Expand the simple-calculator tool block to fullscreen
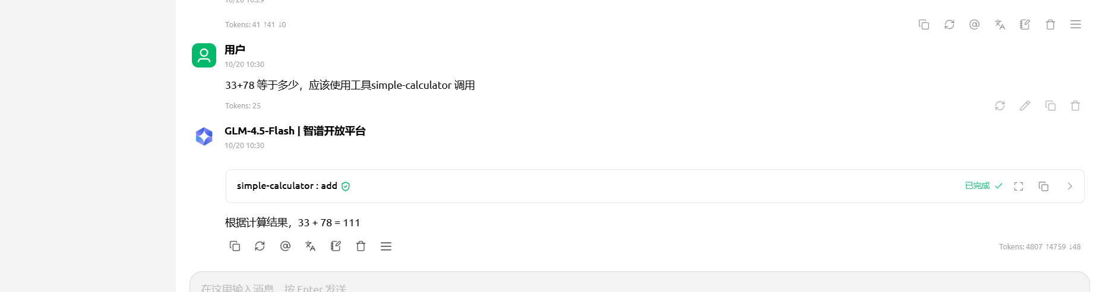 1018,186
